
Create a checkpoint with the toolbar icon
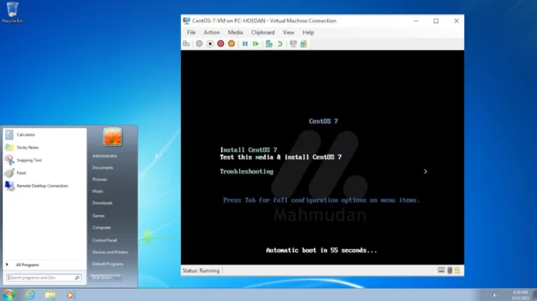(269, 43)
